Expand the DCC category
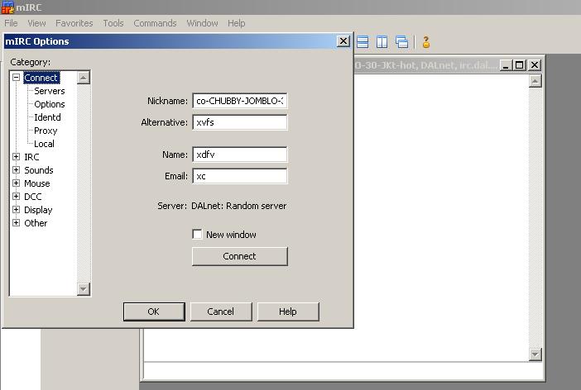 16,196
